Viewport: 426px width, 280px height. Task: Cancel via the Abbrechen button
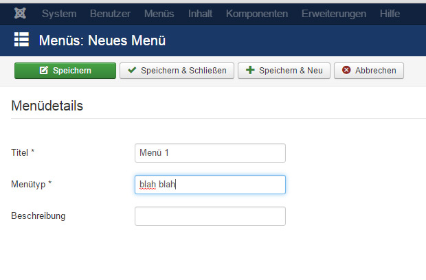tap(369, 71)
